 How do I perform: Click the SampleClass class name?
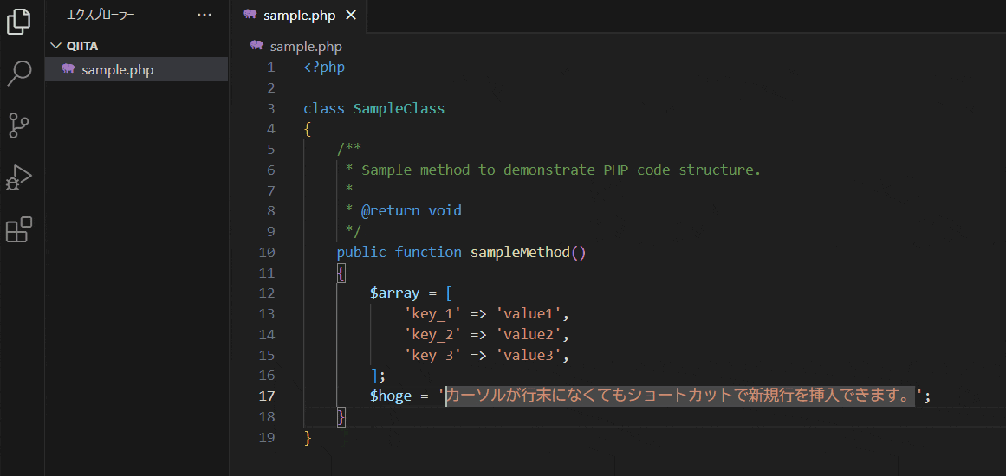(399, 108)
